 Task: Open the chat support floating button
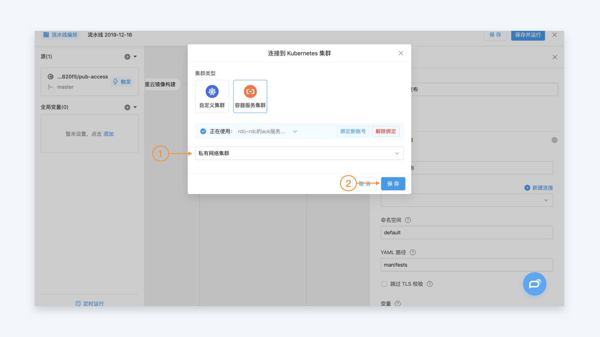pos(534,284)
